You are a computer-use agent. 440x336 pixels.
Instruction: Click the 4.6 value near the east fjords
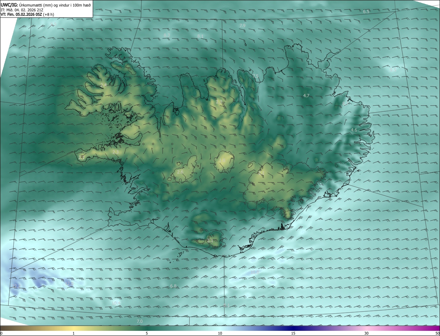(x=354, y=130)
